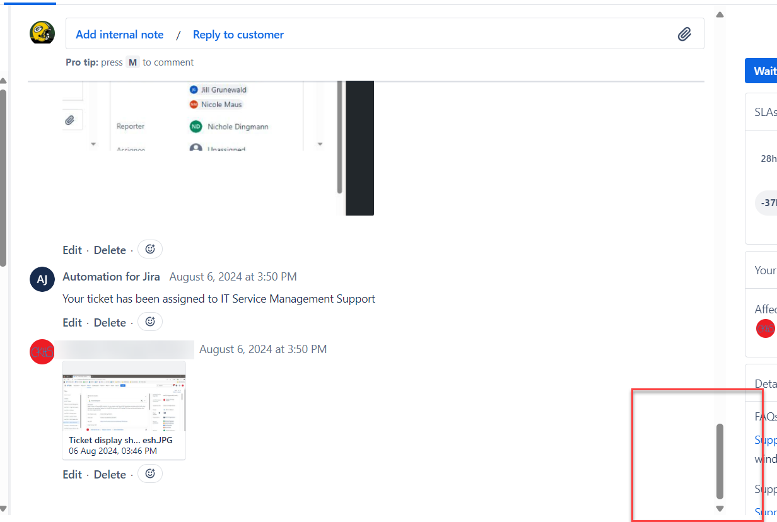Click the blue Wait status button
The width and height of the screenshot is (777, 522).
pos(761,71)
